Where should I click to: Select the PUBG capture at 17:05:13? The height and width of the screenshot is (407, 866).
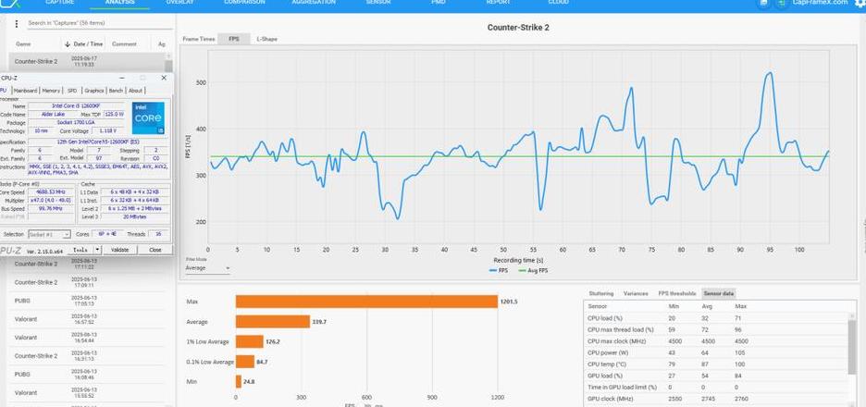pos(87,301)
